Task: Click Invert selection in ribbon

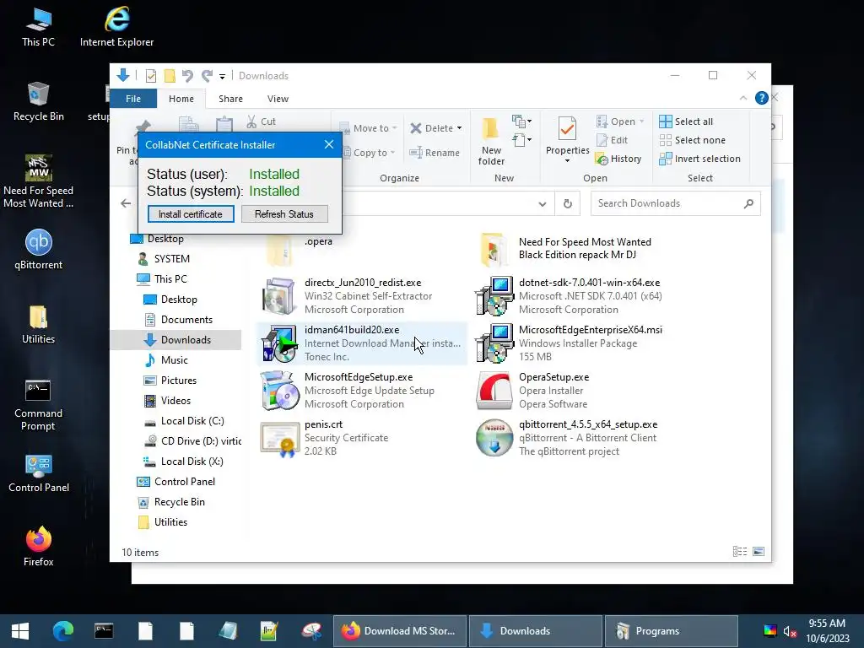Action: (x=699, y=159)
